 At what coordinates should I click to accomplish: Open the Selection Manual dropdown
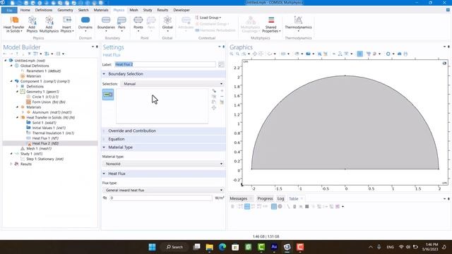(x=172, y=84)
